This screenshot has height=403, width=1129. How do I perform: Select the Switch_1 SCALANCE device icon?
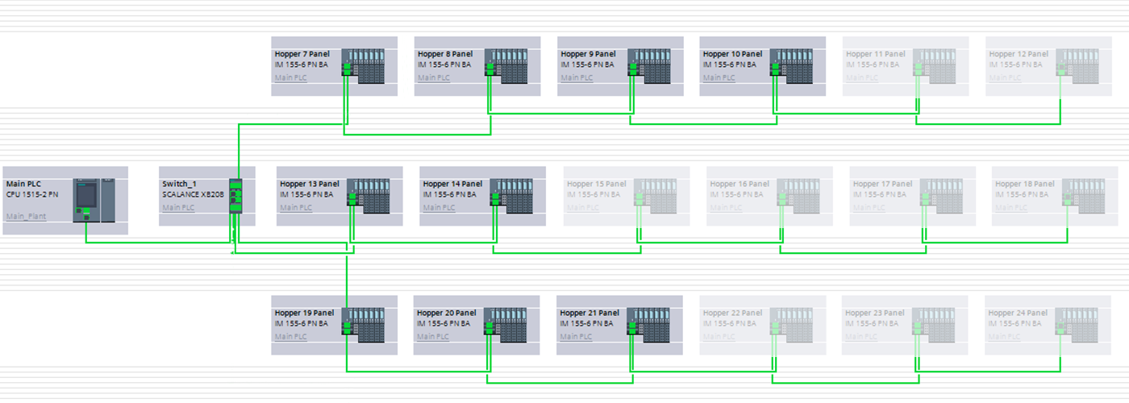point(235,196)
